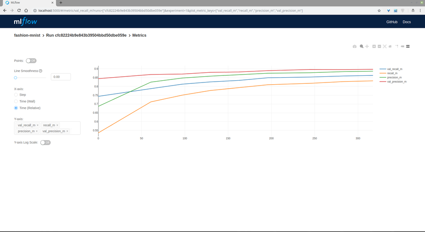Reload the current page
The image size is (425, 232).
(x=19, y=11)
